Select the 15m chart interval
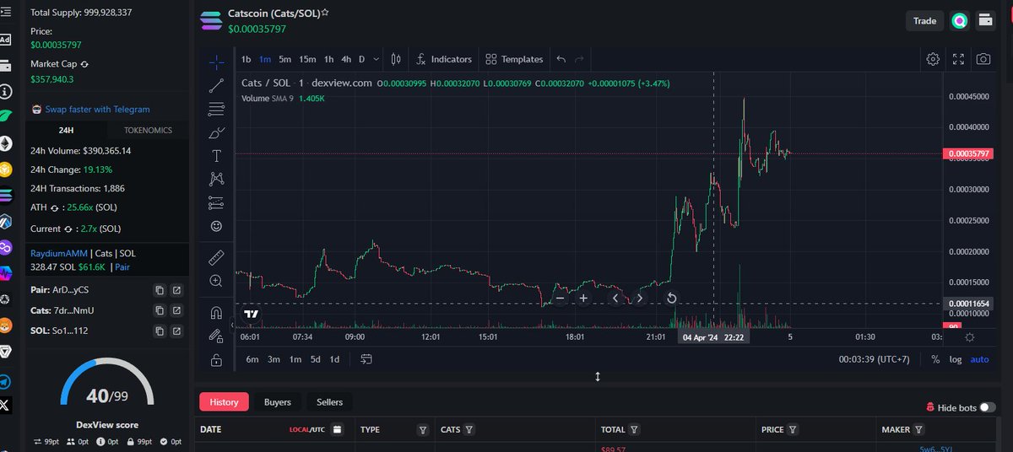 pyautogui.click(x=307, y=59)
